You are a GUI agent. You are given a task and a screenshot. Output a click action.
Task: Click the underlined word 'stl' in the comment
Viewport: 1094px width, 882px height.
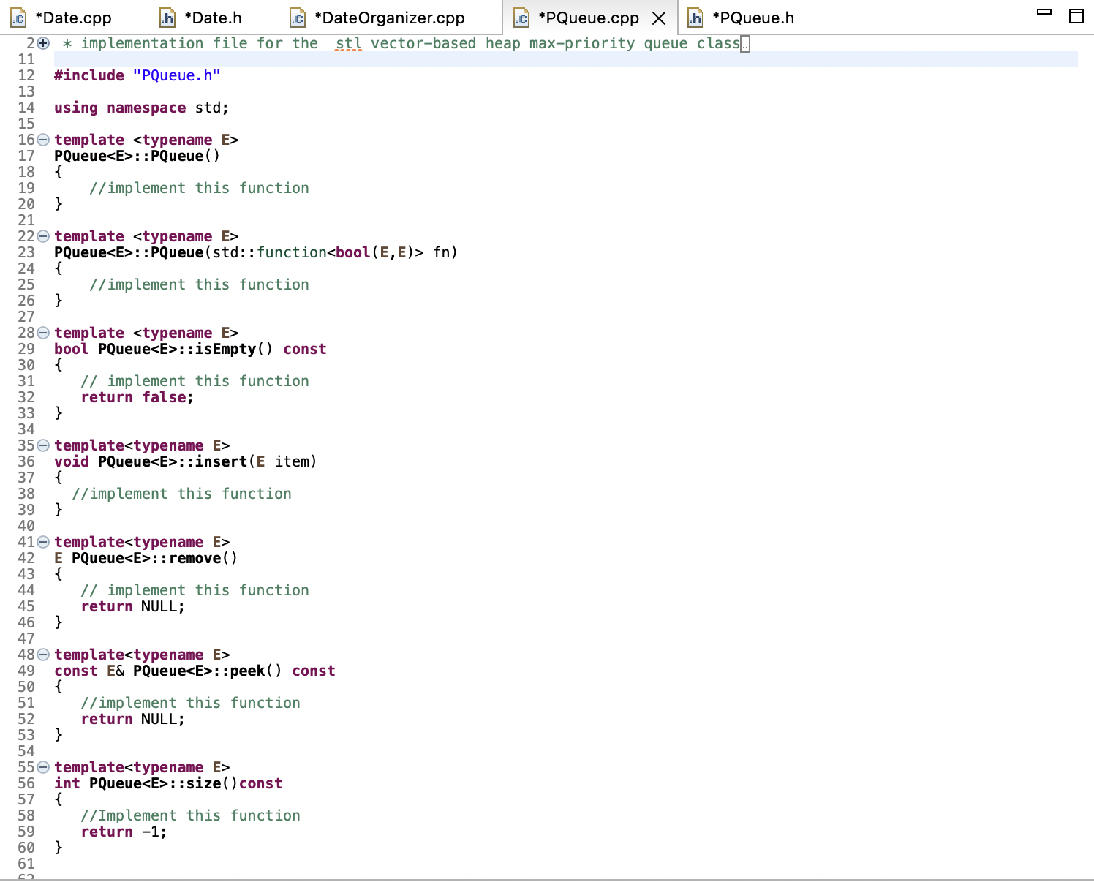[348, 44]
